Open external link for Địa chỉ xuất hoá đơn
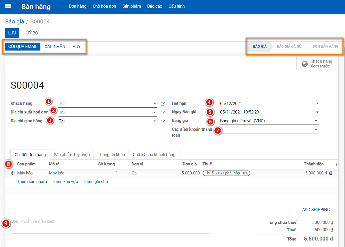This screenshot has height=247, width=345. click(163, 112)
